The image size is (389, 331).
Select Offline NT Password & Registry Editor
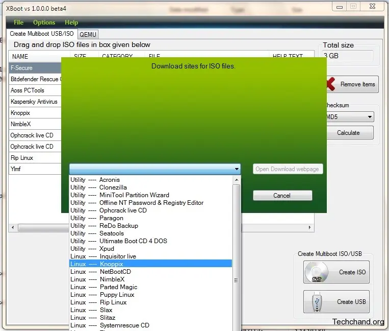pos(150,203)
